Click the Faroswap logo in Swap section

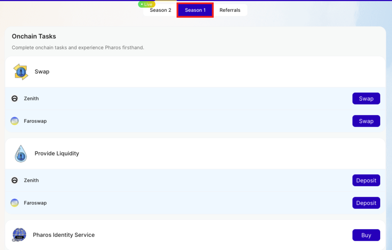(15, 121)
